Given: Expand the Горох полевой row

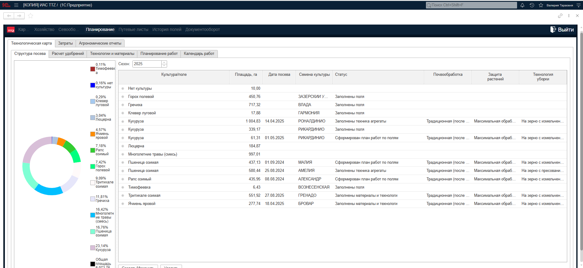Looking at the screenshot, I should click(123, 97).
